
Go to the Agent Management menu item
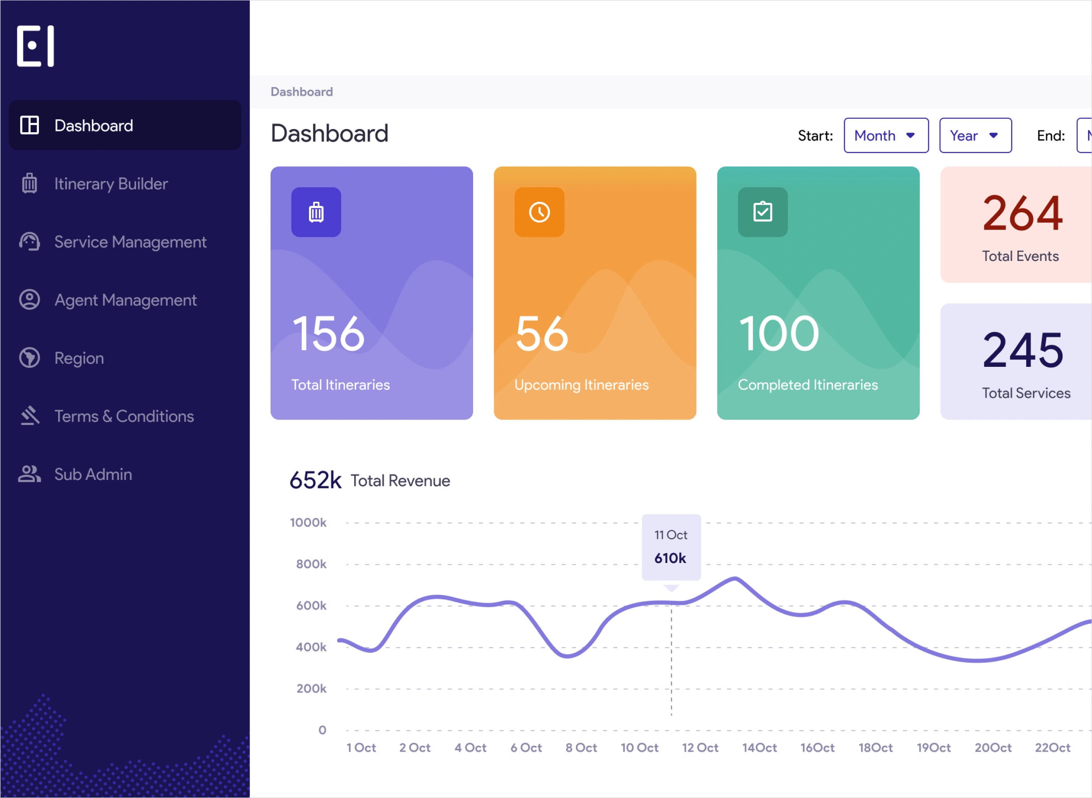pyautogui.click(x=125, y=300)
